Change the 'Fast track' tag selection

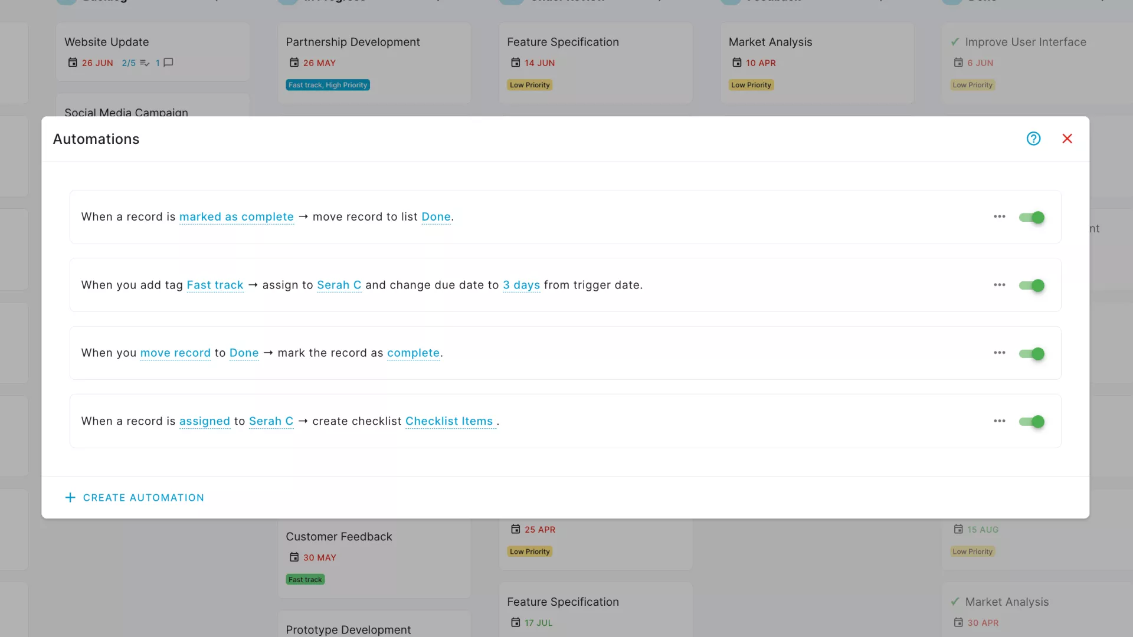[x=215, y=285]
